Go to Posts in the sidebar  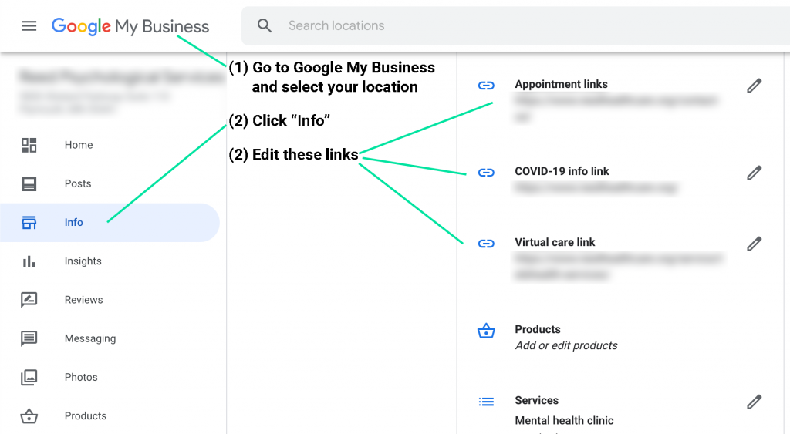tap(78, 183)
